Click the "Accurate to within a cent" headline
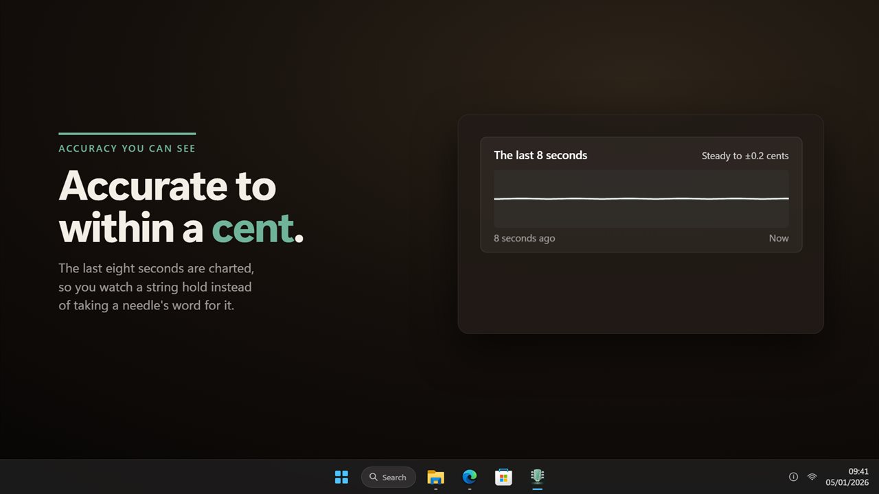This screenshot has width=879, height=494. (181, 207)
